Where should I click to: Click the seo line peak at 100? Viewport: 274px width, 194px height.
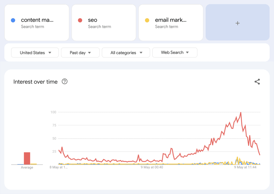click(241, 113)
